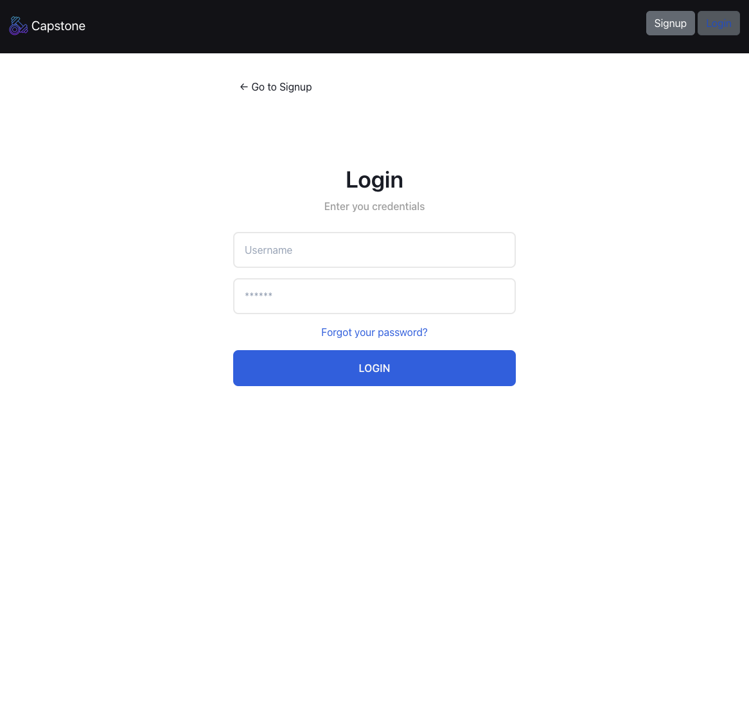Open the Capstone home link text
Screen dimensions: 749x708
(58, 26)
